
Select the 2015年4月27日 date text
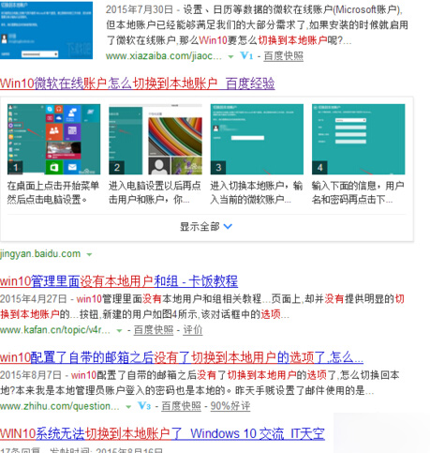[34, 299]
